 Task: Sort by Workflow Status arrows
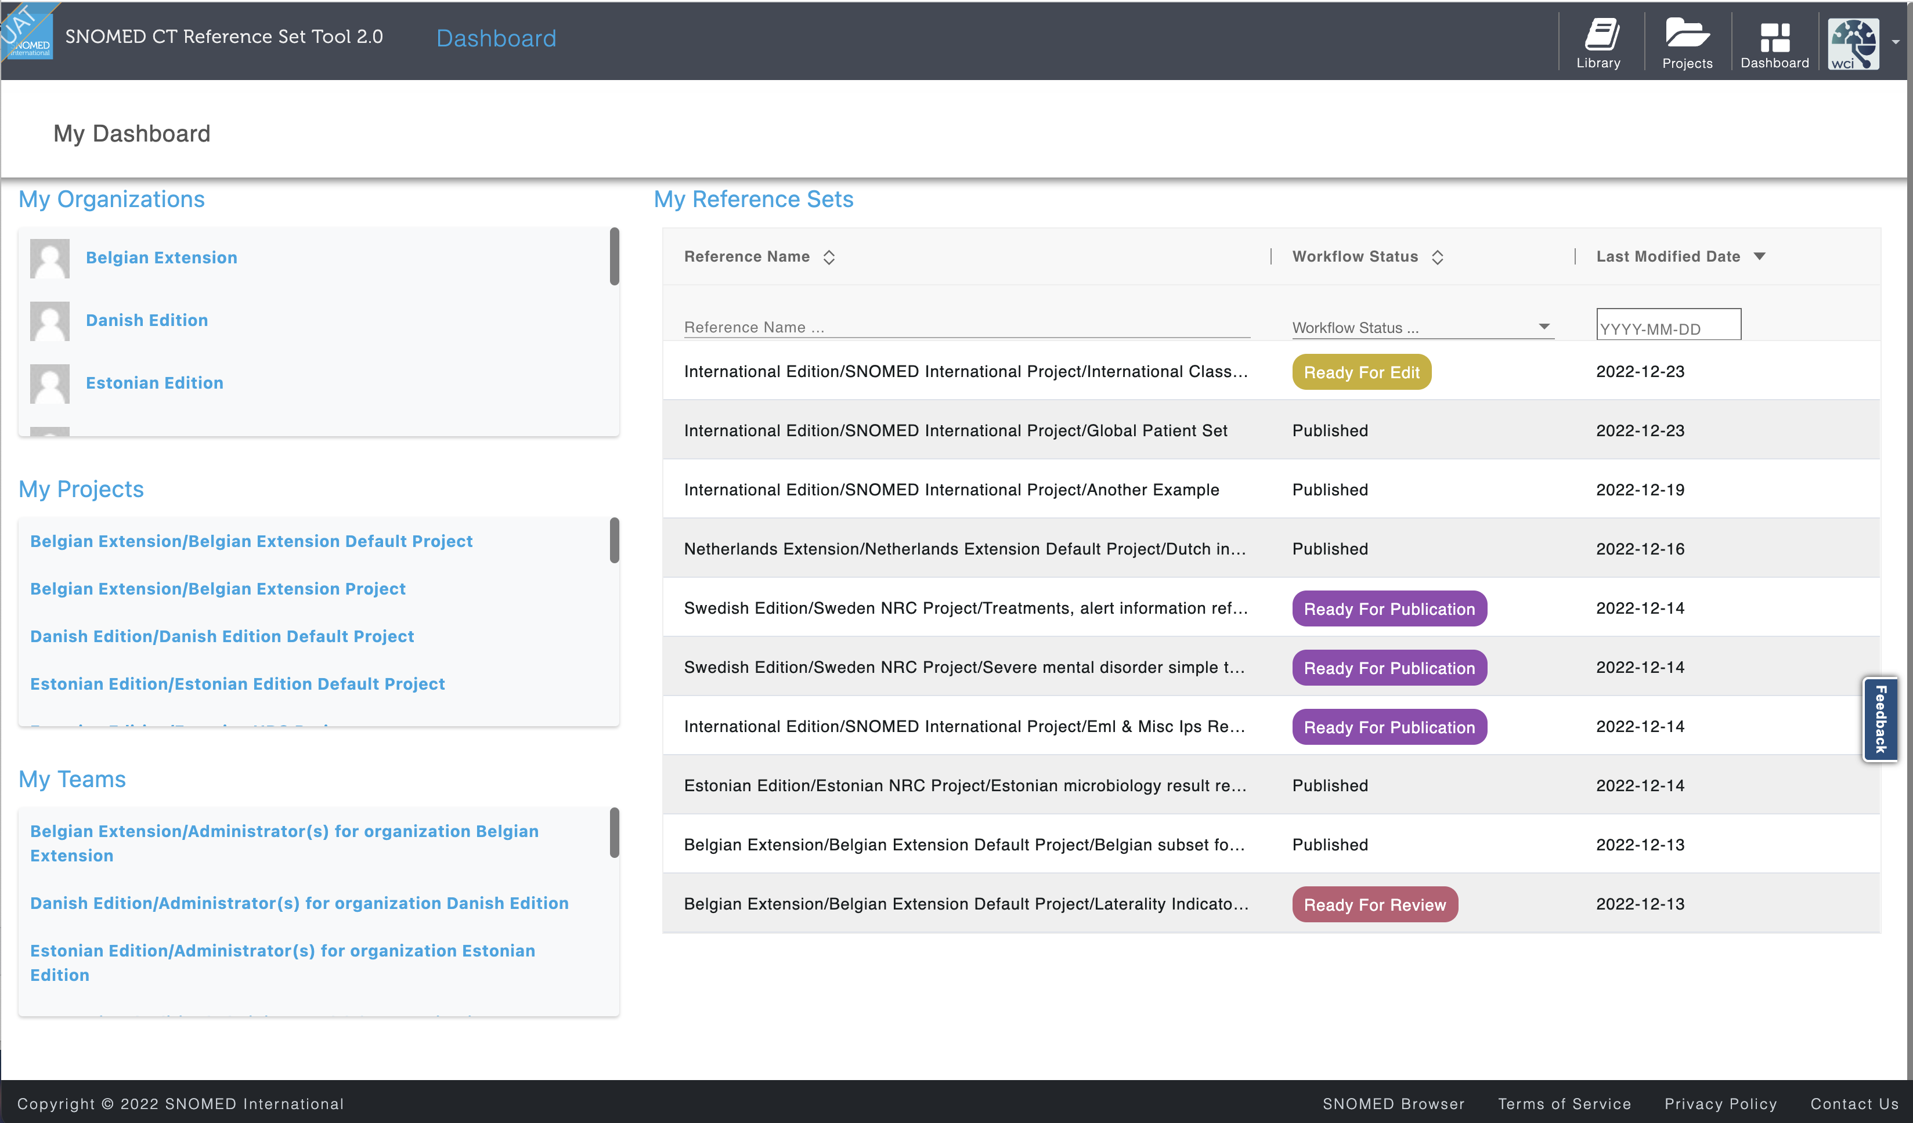pyautogui.click(x=1437, y=257)
